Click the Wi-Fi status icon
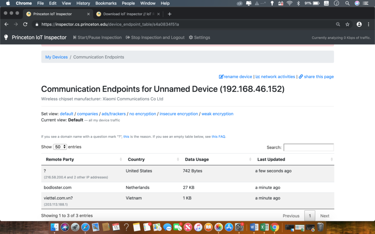This screenshot has height=234, width=375. click(x=289, y=3)
